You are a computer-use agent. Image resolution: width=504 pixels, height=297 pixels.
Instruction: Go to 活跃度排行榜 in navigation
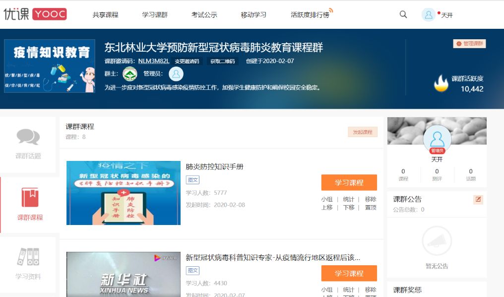310,15
